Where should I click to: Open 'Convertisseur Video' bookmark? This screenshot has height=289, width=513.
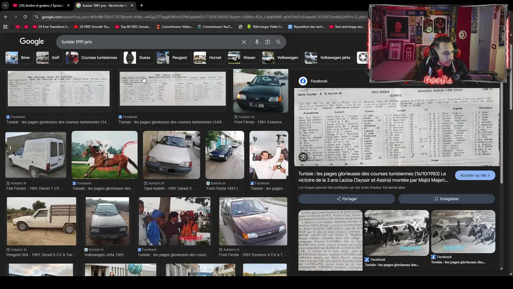pyautogui.click(x=174, y=27)
